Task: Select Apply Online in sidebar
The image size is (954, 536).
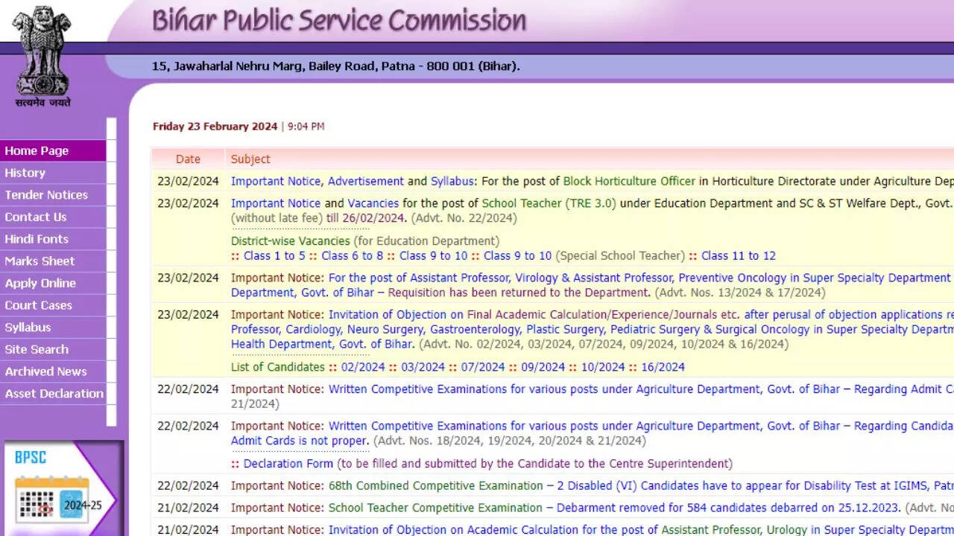Action: pos(40,283)
